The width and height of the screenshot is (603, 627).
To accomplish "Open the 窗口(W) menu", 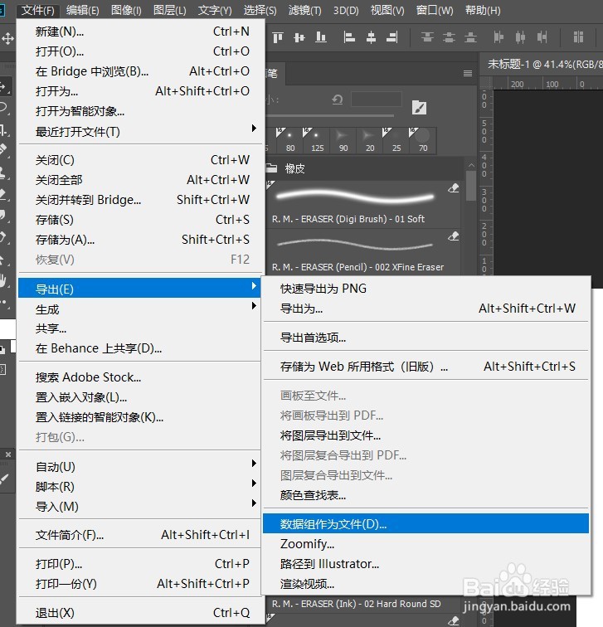I will click(435, 10).
